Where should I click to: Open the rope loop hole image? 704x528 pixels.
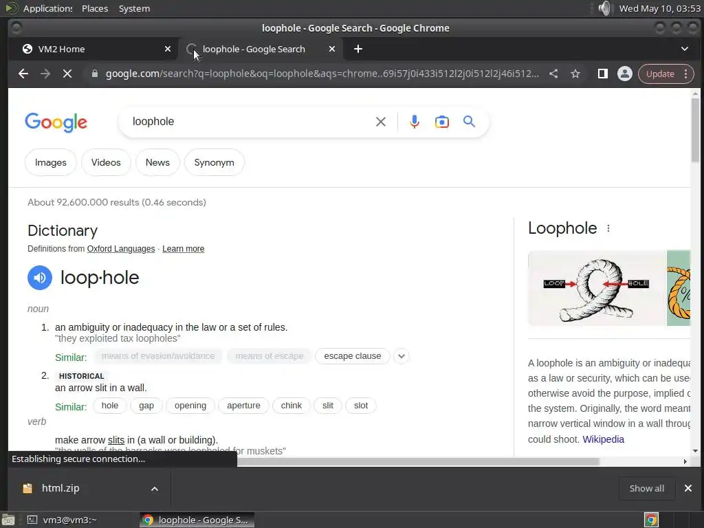click(597, 288)
